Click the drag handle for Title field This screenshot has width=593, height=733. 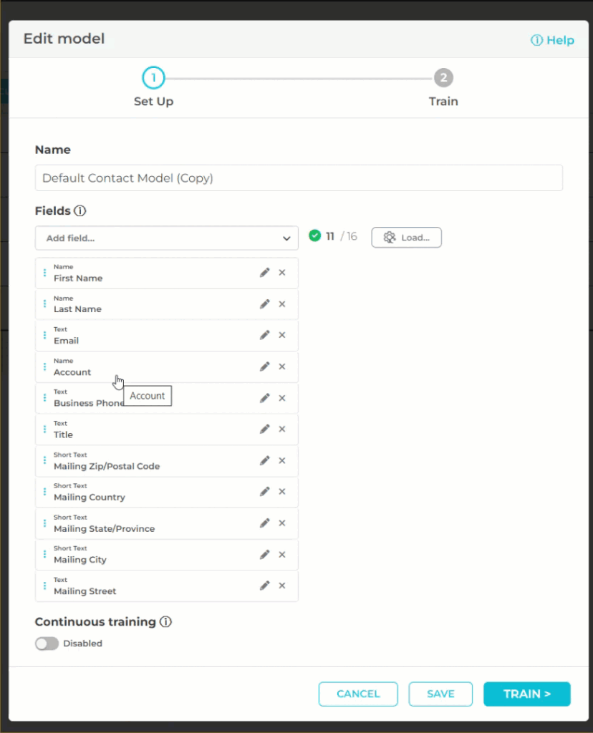click(44, 429)
